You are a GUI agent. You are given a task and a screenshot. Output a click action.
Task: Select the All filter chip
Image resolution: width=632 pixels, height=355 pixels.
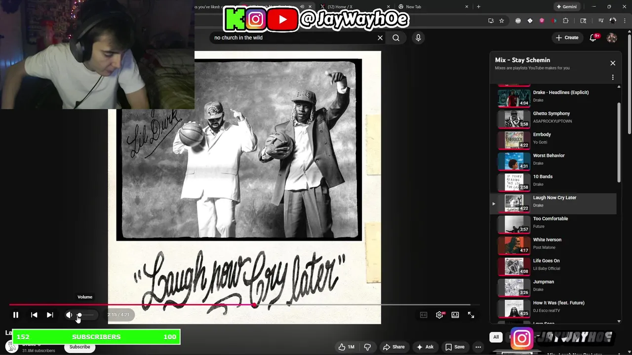tap(496, 337)
